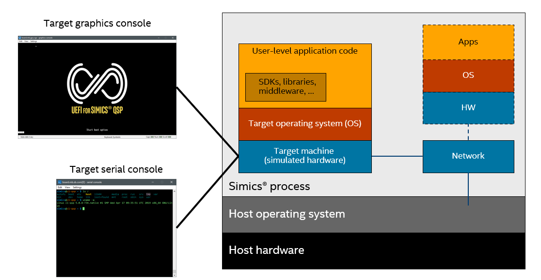Screen dimensions: 541x280
Task: Close the serial console window
Action: (172, 182)
